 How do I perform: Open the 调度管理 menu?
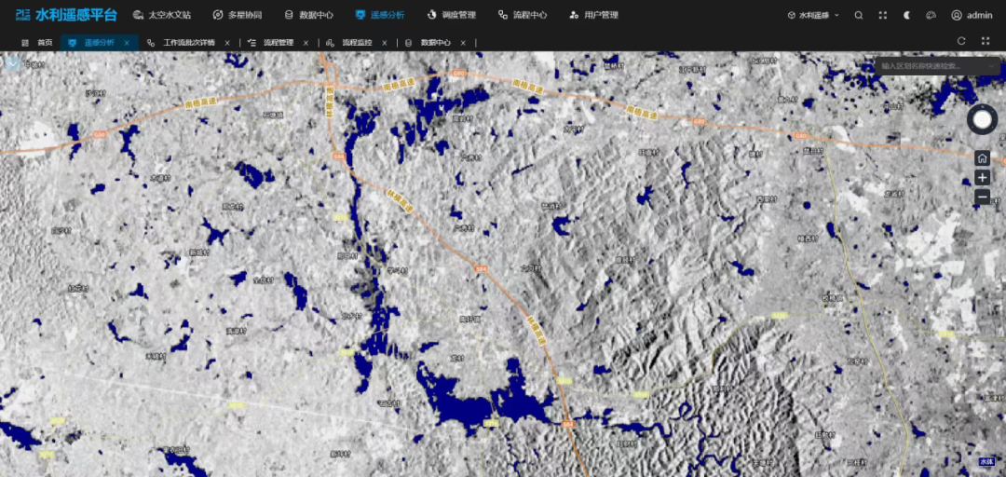451,15
